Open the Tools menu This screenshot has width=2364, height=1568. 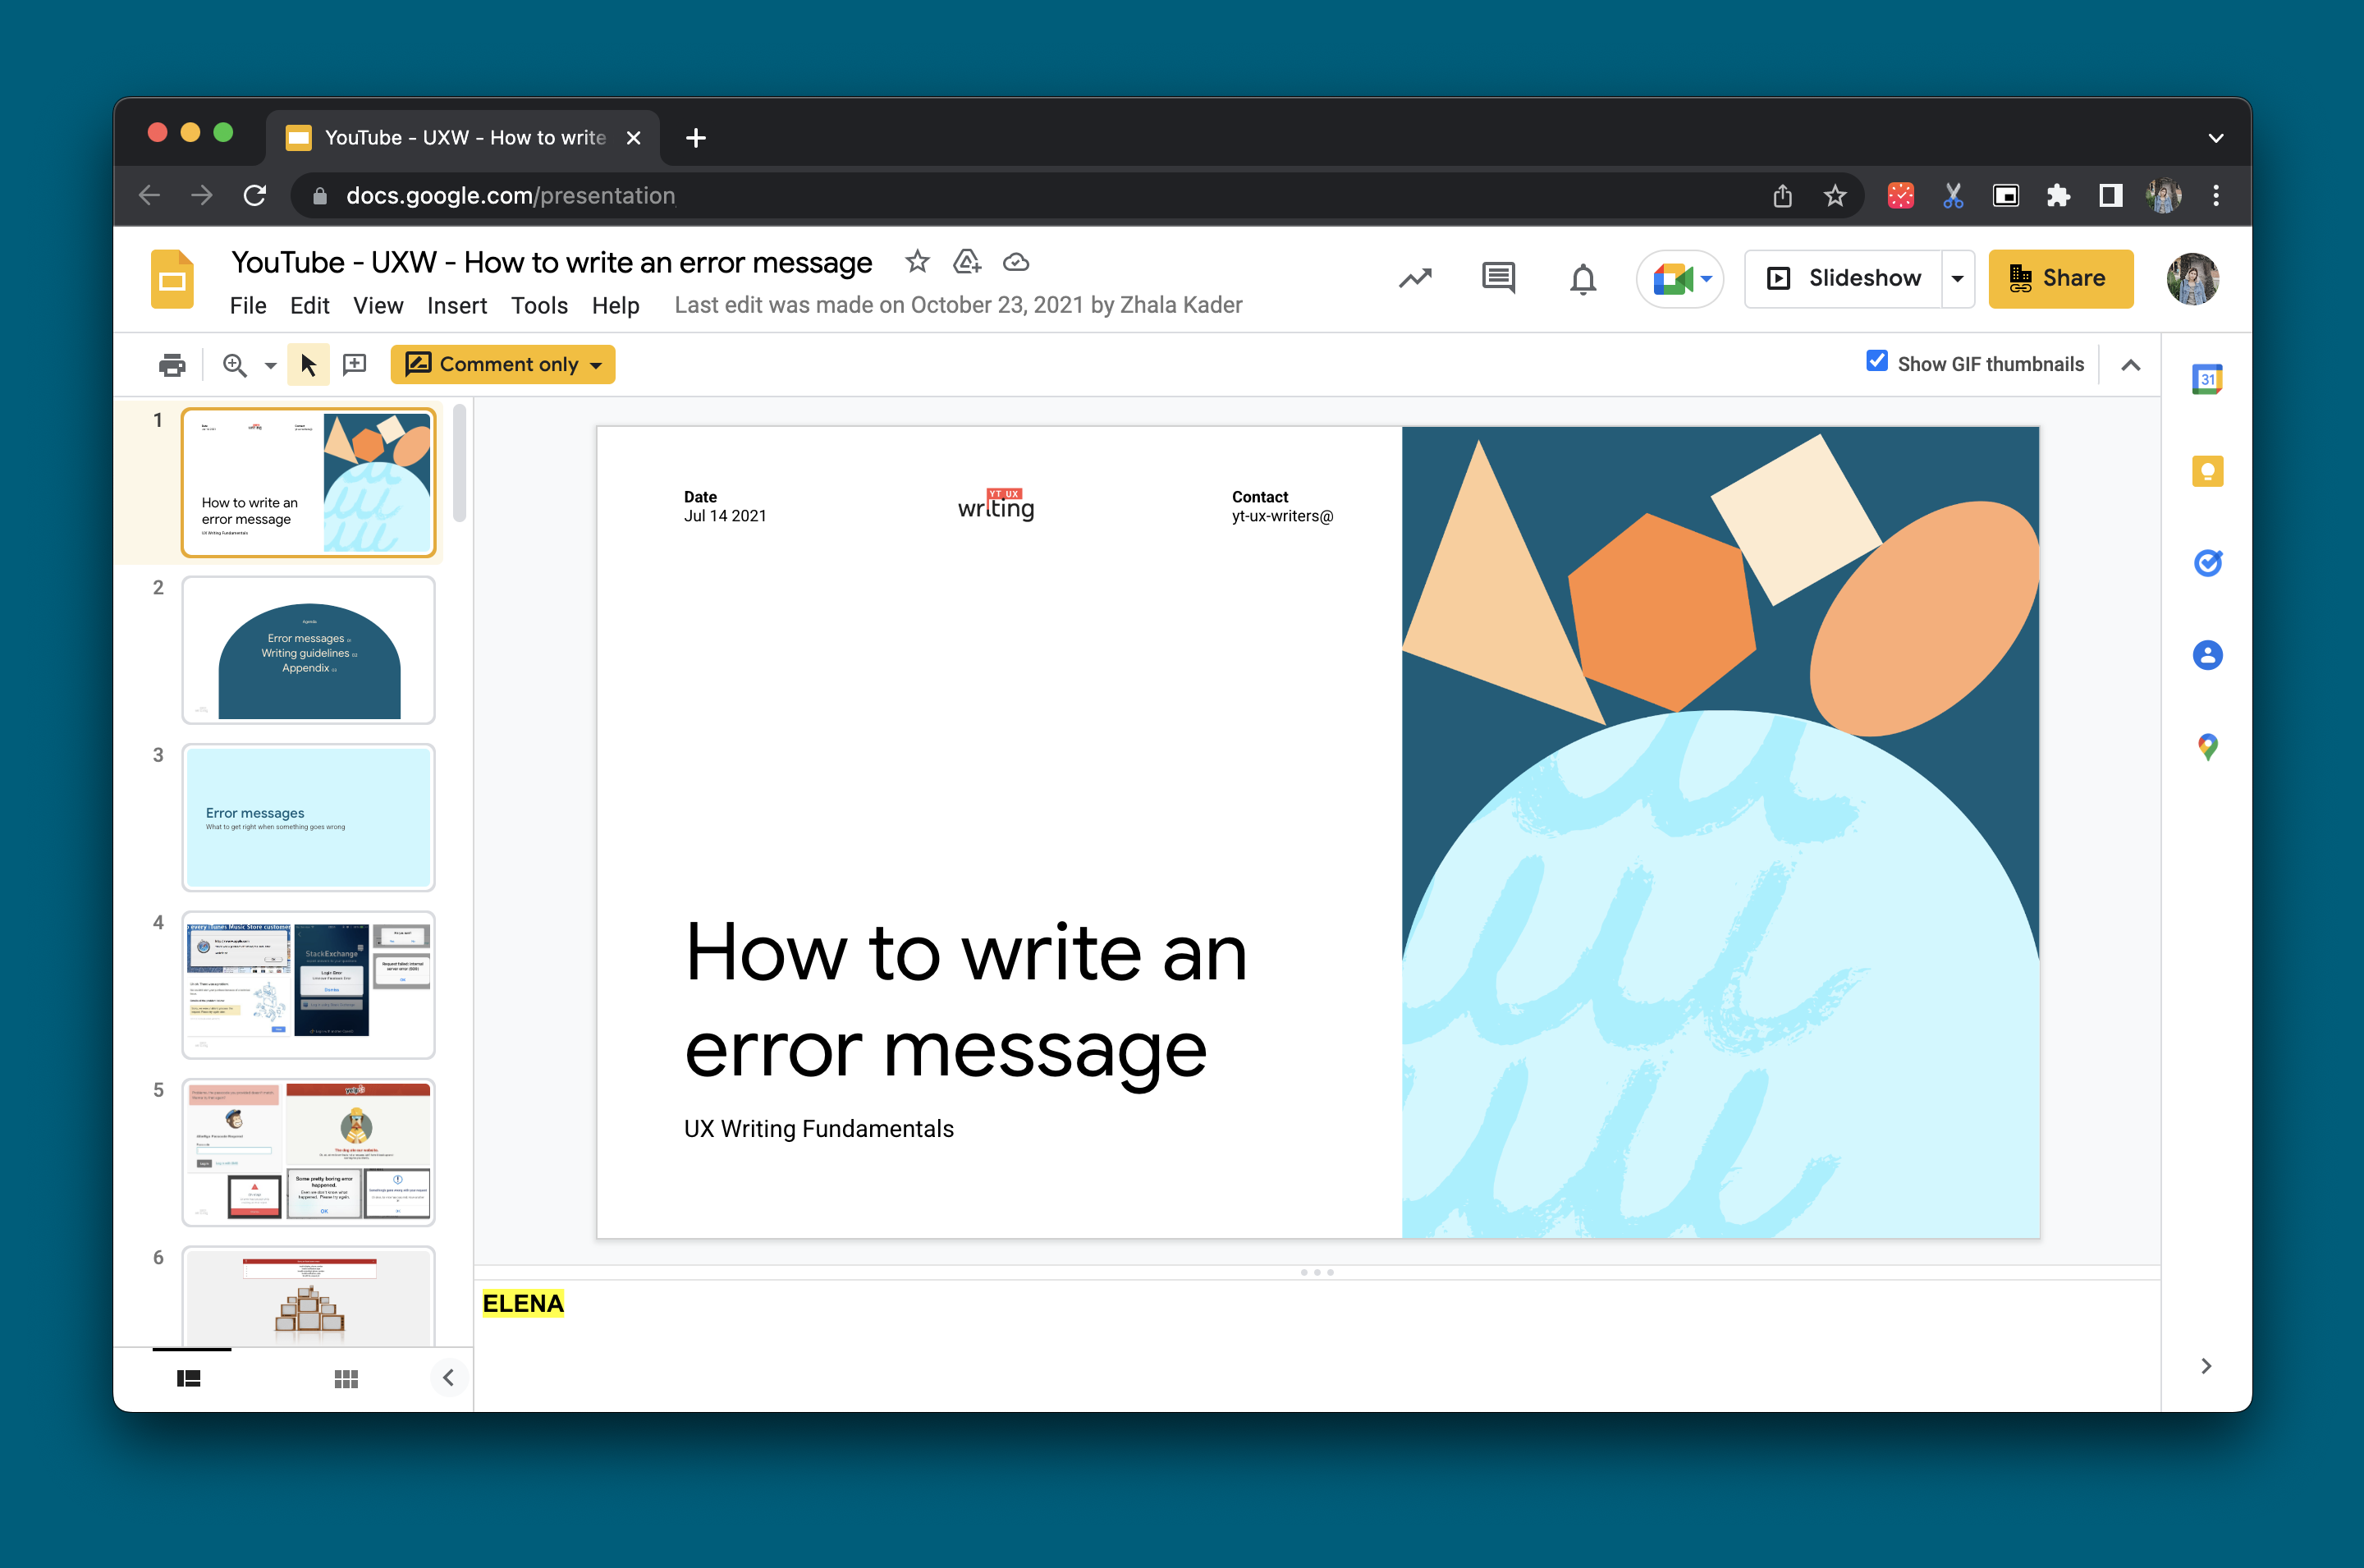pyautogui.click(x=538, y=305)
